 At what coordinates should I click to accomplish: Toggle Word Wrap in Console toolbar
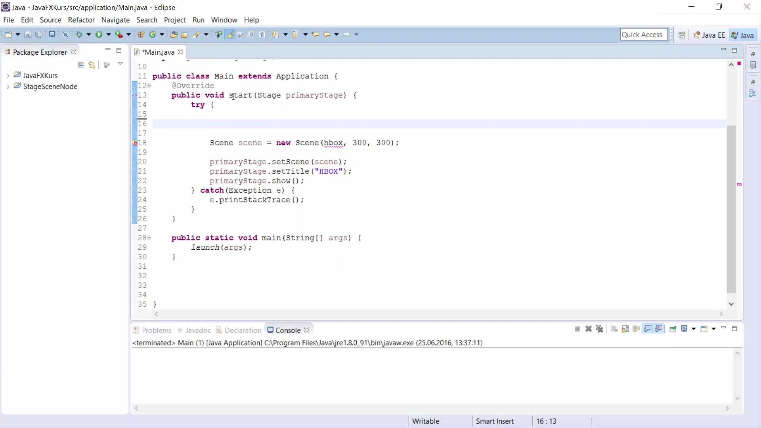pyautogui.click(x=637, y=329)
